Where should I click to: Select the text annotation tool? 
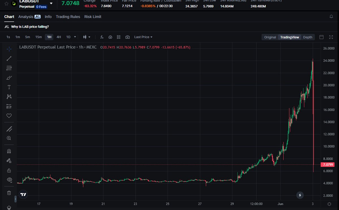(9, 87)
